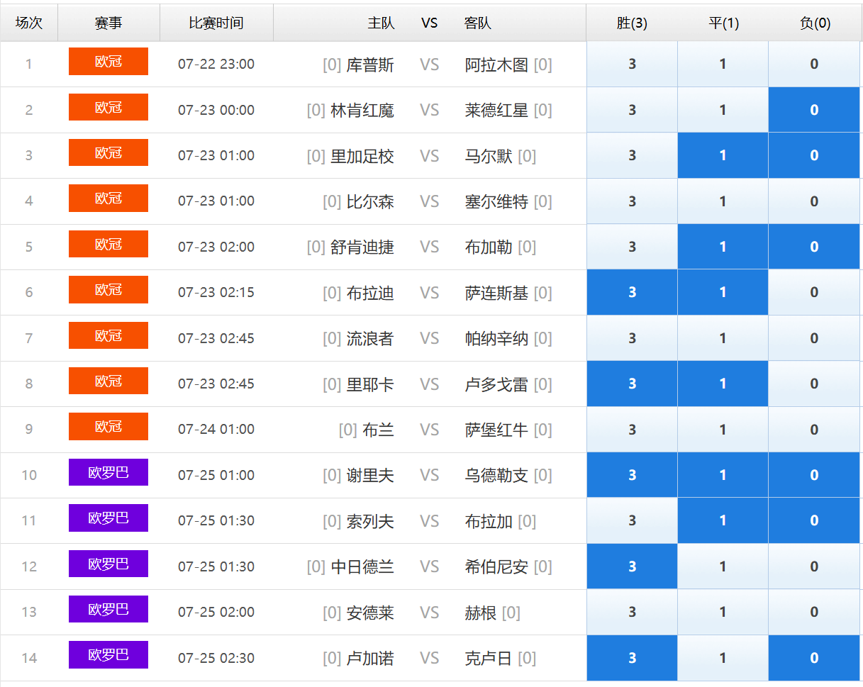The width and height of the screenshot is (863, 687).
Task: Open home team 林肯红魔 link
Action: (362, 111)
